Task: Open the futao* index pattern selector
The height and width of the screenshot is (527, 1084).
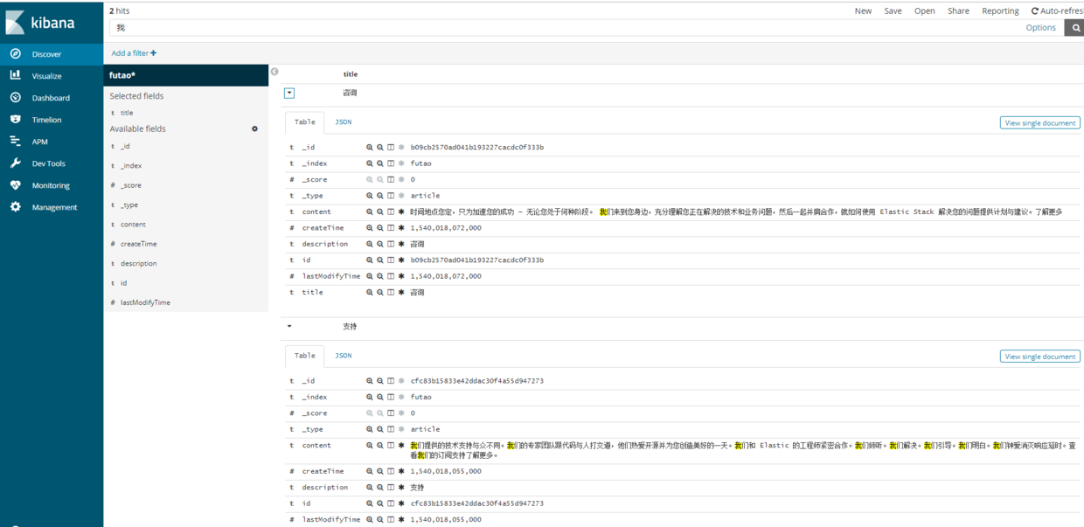Action: (x=185, y=75)
